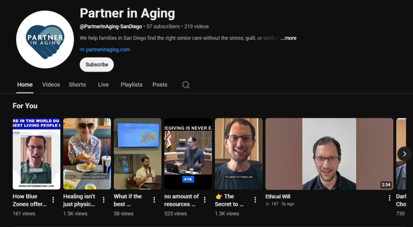This screenshot has height=227, width=413.
Task: Open options menu for Healing isn't just physical video
Action: (x=104, y=200)
